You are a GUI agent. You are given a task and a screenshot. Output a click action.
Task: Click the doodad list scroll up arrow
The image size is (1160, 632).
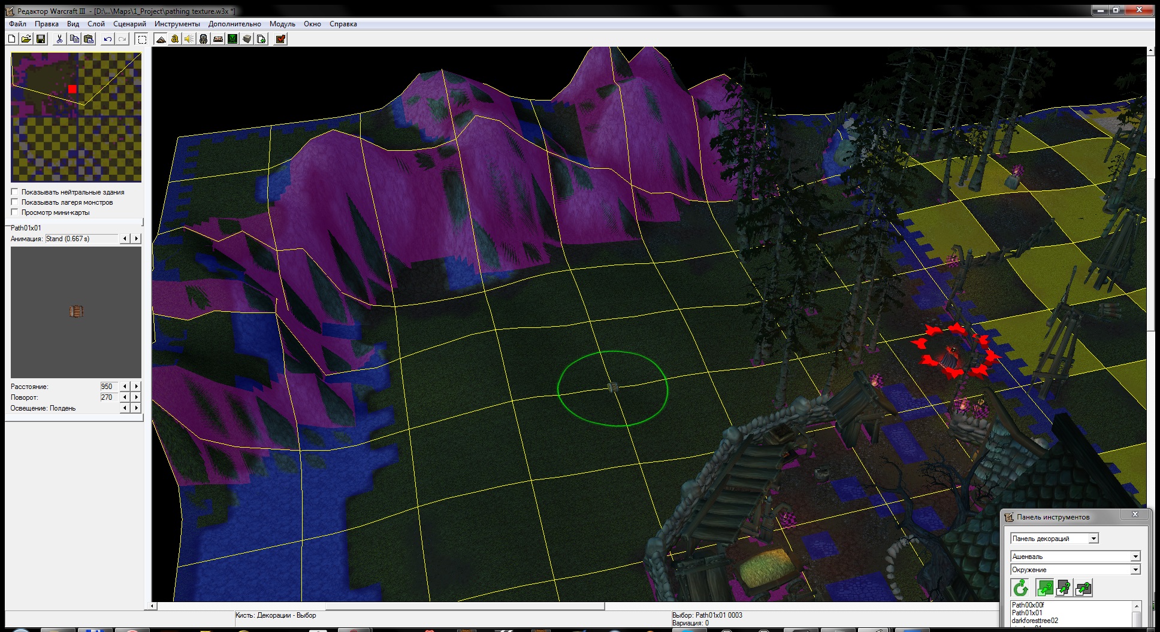[1136, 606]
